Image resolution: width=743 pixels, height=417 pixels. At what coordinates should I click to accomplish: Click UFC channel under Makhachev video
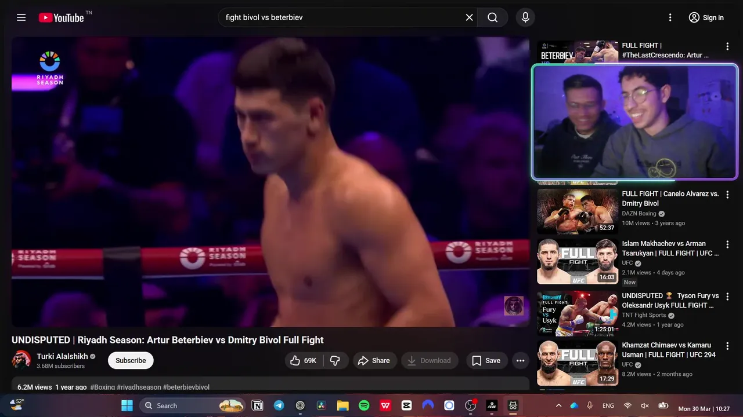point(627,263)
